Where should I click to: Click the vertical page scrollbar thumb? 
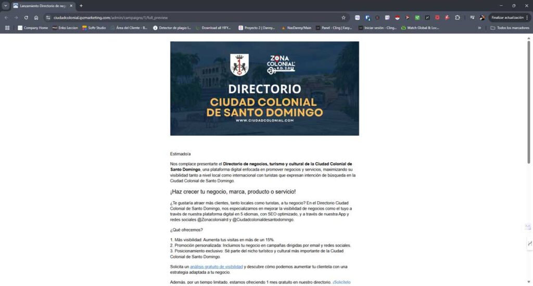coord(529,102)
